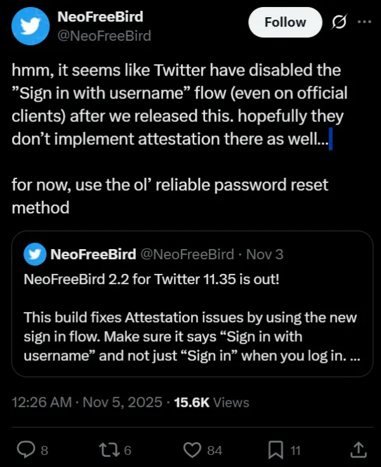This screenshot has height=467, width=381.
Task: Click the quoted tweet's Nov 3 date
Action: click(x=264, y=255)
